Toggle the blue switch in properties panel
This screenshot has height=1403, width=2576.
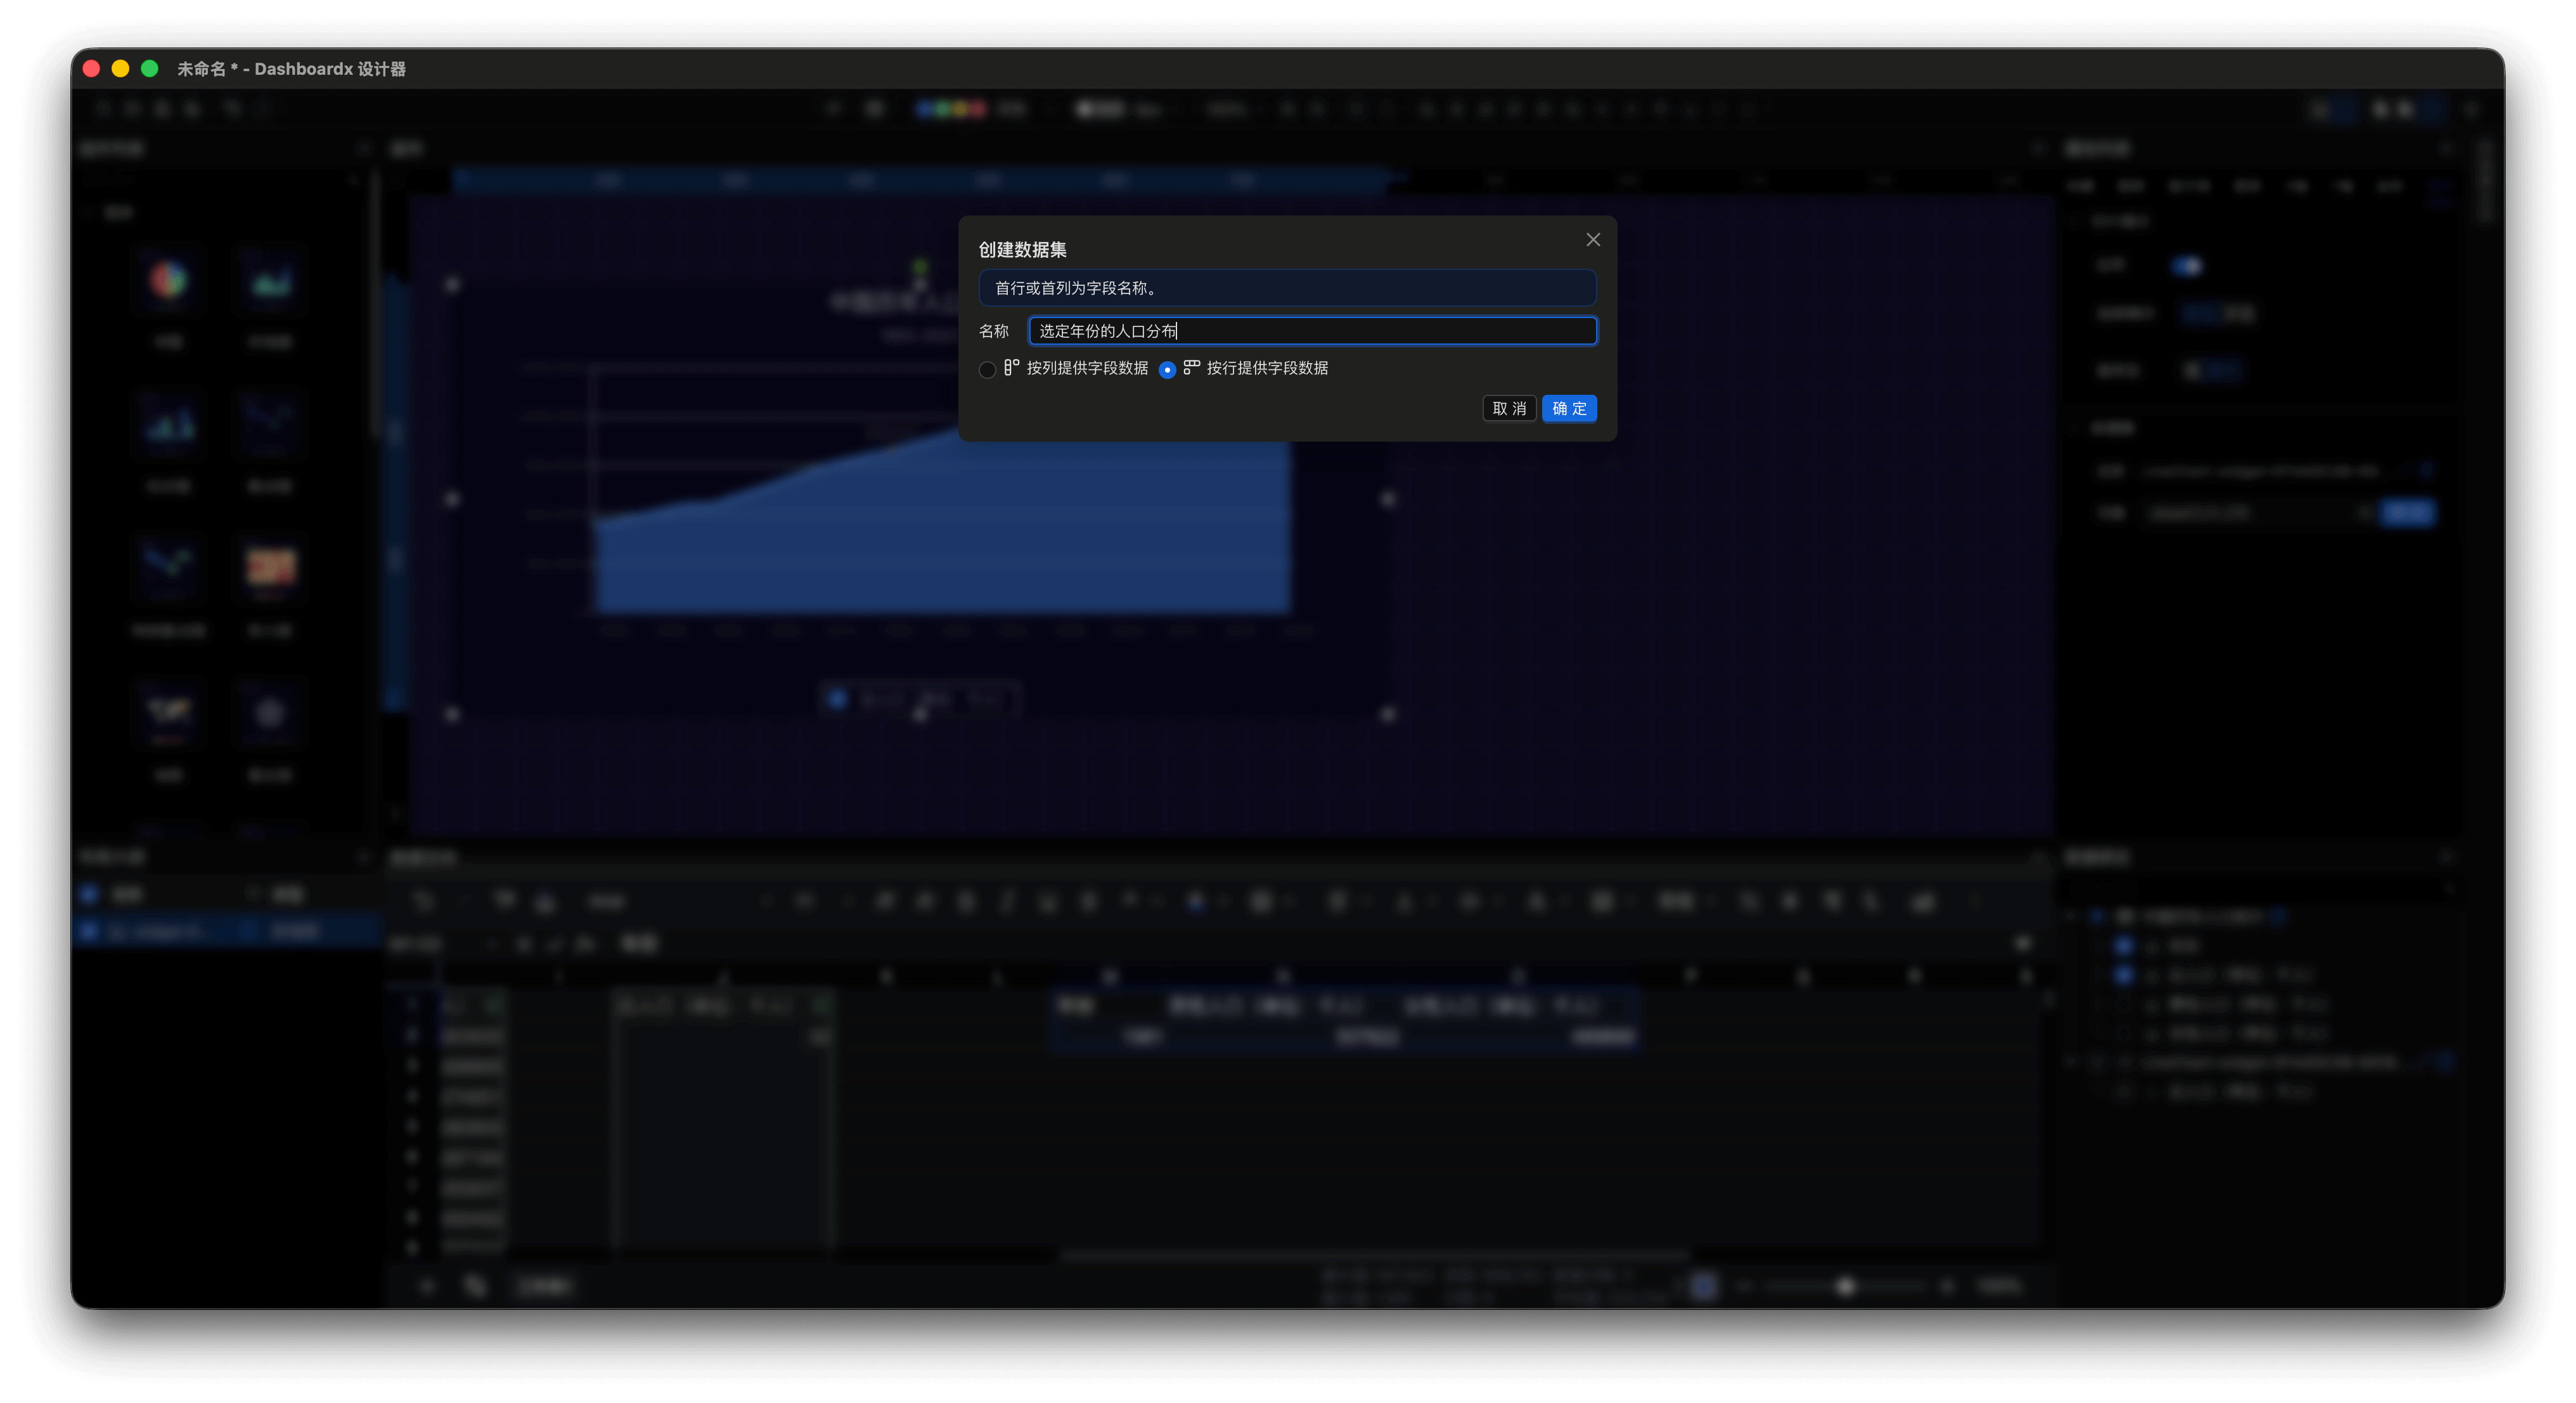point(2186,265)
